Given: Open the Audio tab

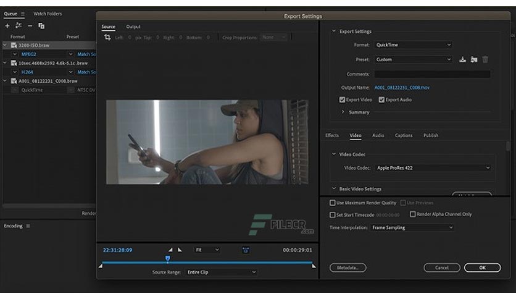Looking at the screenshot, I should [x=378, y=135].
